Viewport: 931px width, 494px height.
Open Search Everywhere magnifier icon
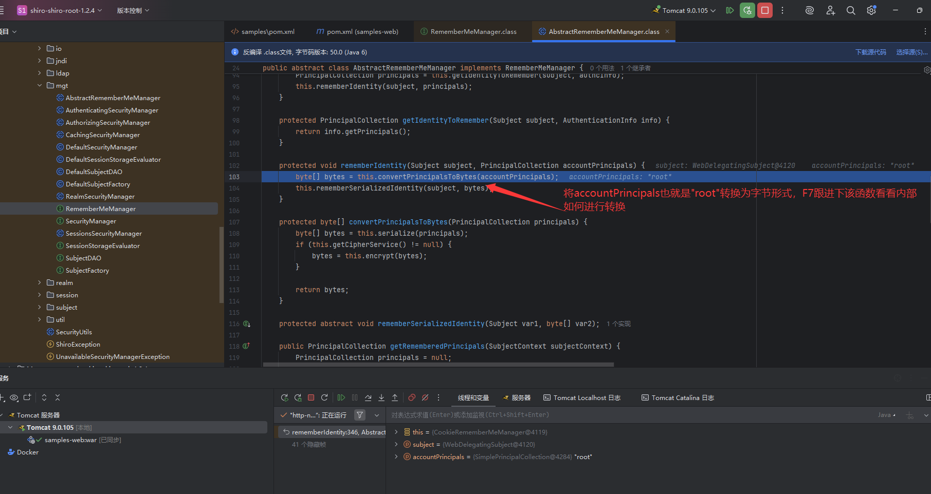pyautogui.click(x=851, y=10)
